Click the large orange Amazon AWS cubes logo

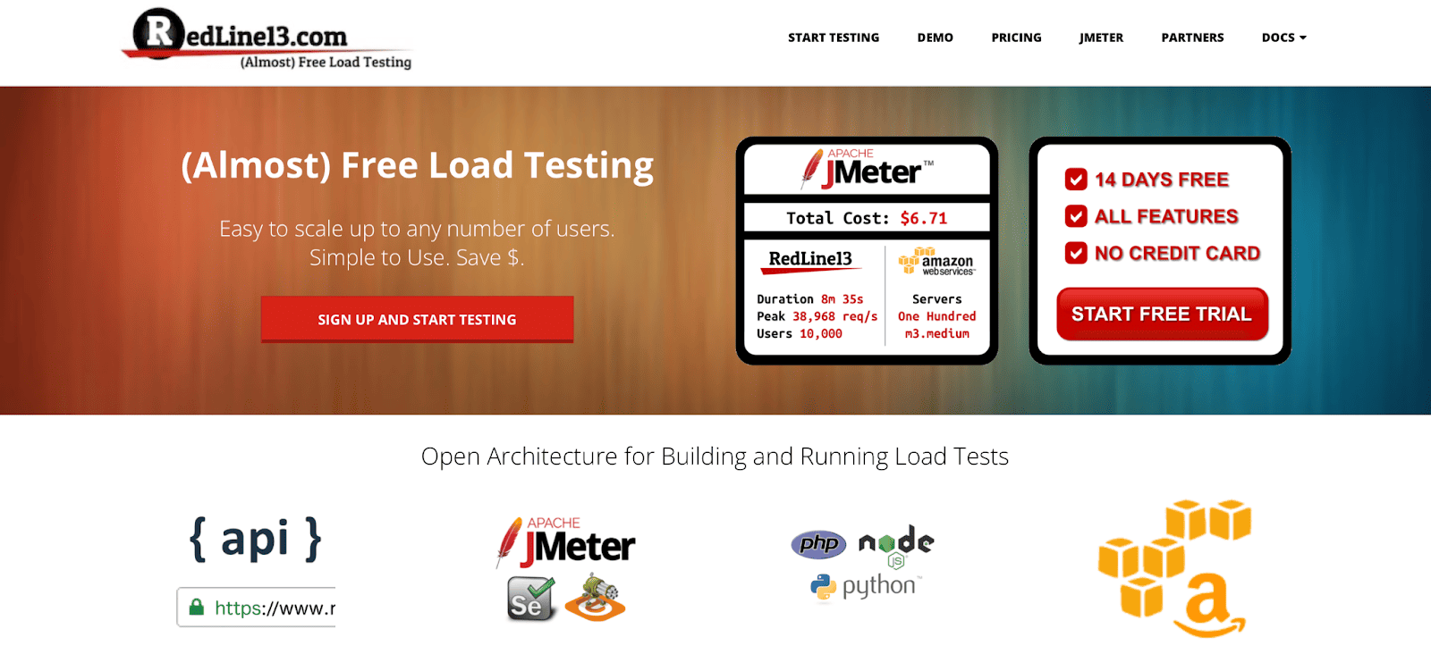click(x=1174, y=568)
